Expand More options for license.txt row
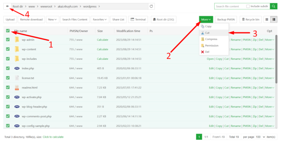 point(270,78)
